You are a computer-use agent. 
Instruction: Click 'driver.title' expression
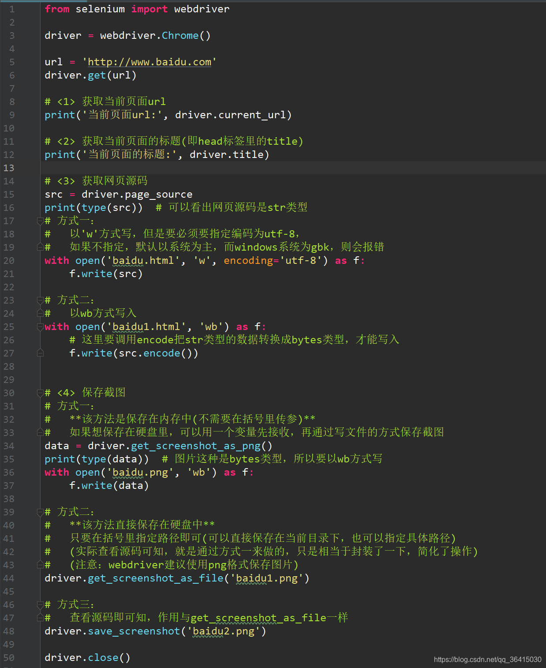click(227, 154)
